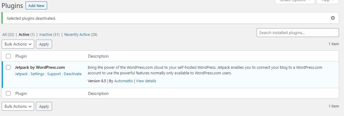This screenshot has width=344, height=116.
Task: Expand the Screen Options panel
Action: click(295, 1)
